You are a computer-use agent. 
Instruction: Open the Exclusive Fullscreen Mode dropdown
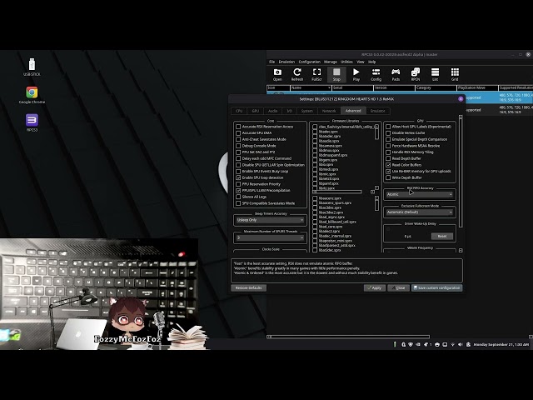[x=420, y=212]
